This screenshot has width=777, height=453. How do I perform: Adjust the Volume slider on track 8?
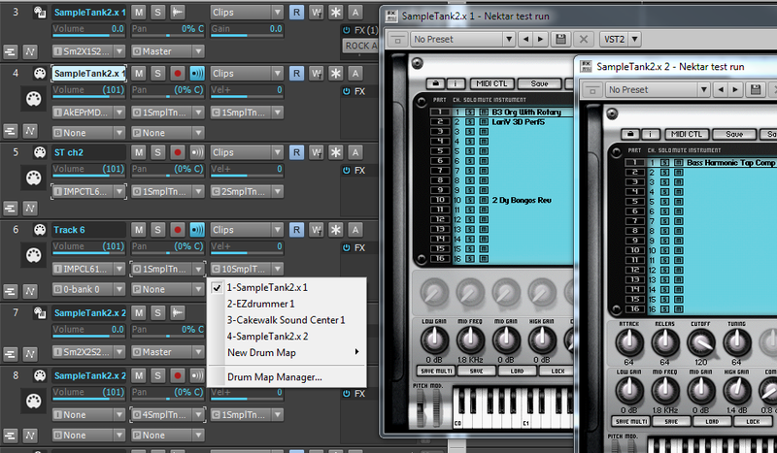pos(89,392)
